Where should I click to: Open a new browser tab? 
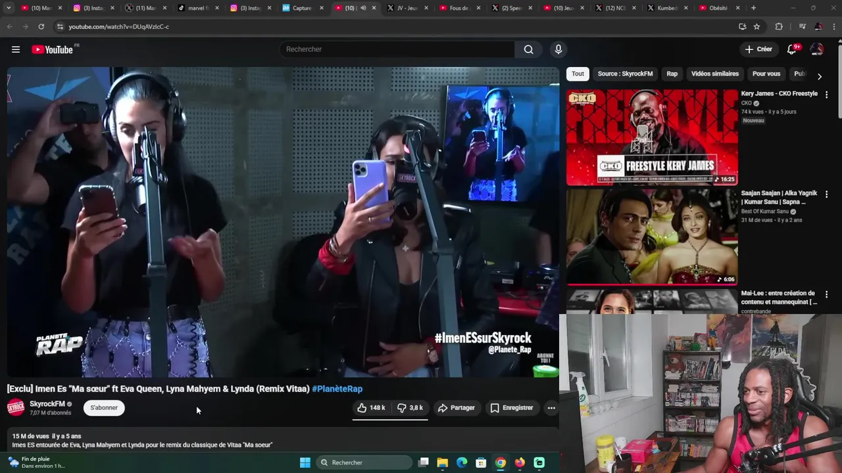click(x=753, y=8)
